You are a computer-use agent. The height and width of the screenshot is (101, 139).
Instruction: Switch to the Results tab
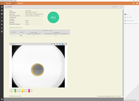(x=9, y=3)
